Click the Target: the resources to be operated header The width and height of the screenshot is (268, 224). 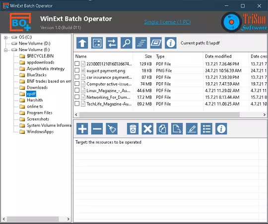click(x=108, y=142)
